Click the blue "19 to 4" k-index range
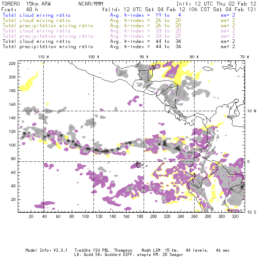258x258 pixels. (x=168, y=15)
